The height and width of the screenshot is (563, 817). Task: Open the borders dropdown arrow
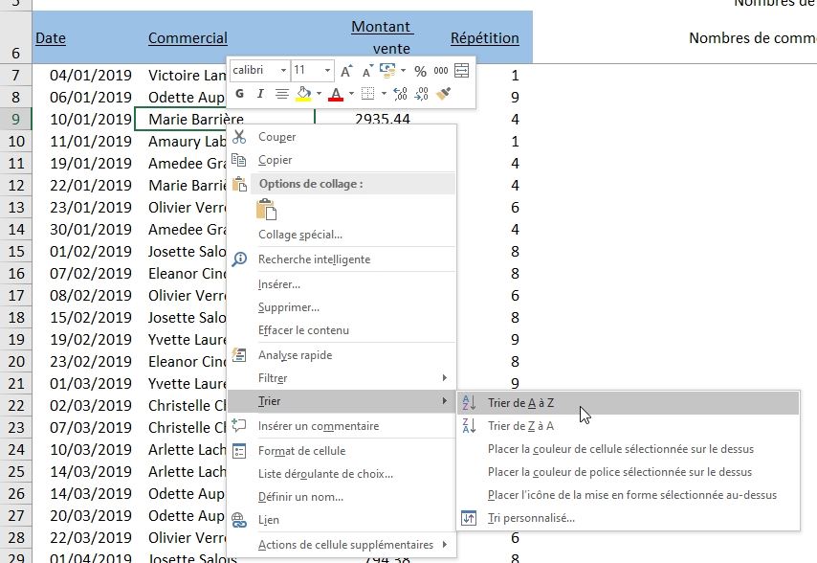pyautogui.click(x=383, y=94)
